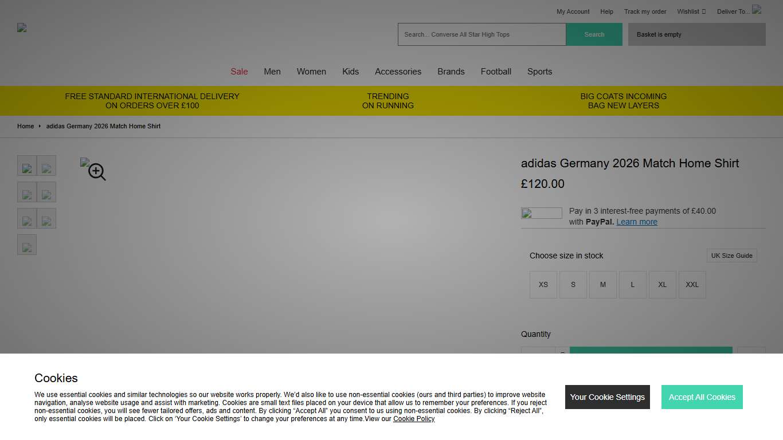The height and width of the screenshot is (440, 783).
Task: Click the Deliver To country flag icon
Action: pyautogui.click(x=757, y=10)
